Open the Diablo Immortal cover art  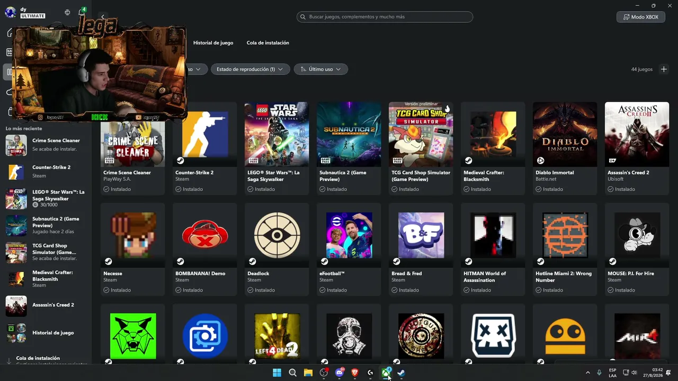coord(565,134)
